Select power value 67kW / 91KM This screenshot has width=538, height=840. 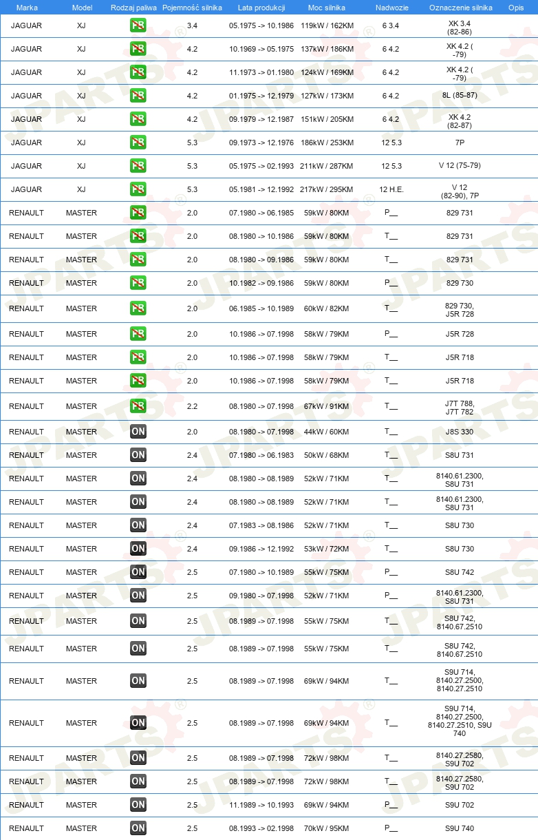pos(327,406)
